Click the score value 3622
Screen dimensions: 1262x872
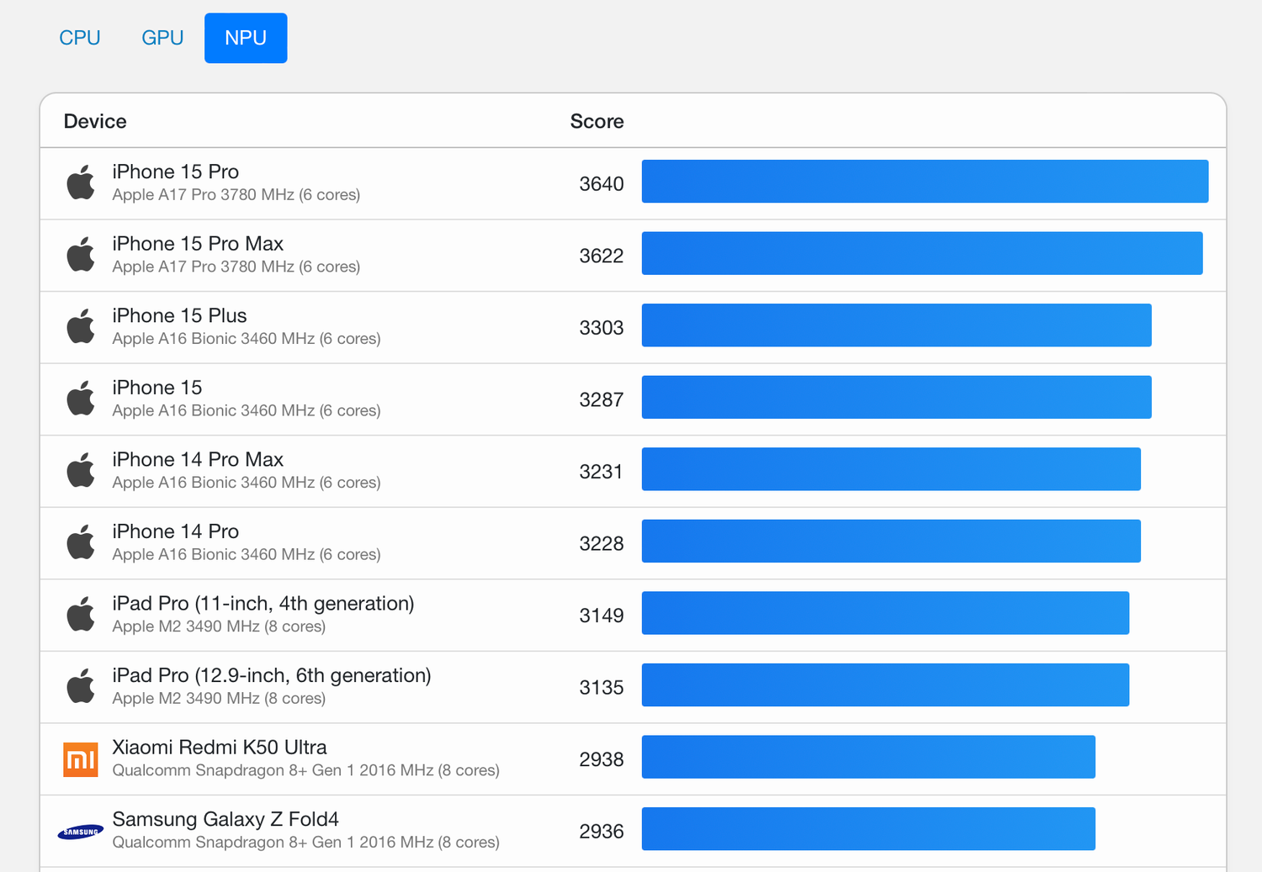pyautogui.click(x=601, y=256)
